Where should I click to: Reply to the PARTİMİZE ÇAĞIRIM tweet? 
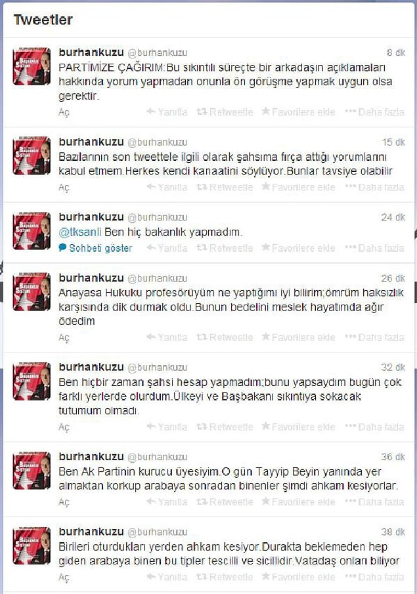click(167, 112)
